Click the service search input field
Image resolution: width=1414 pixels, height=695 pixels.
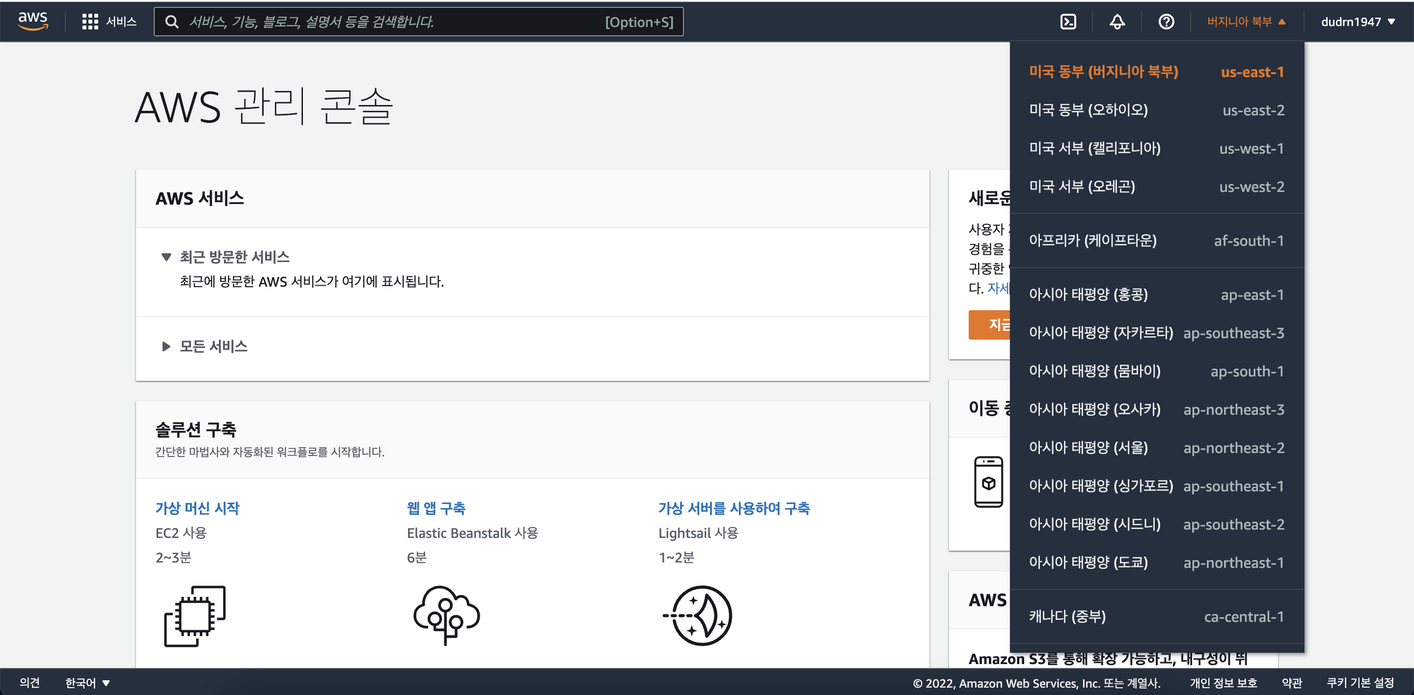(x=395, y=22)
